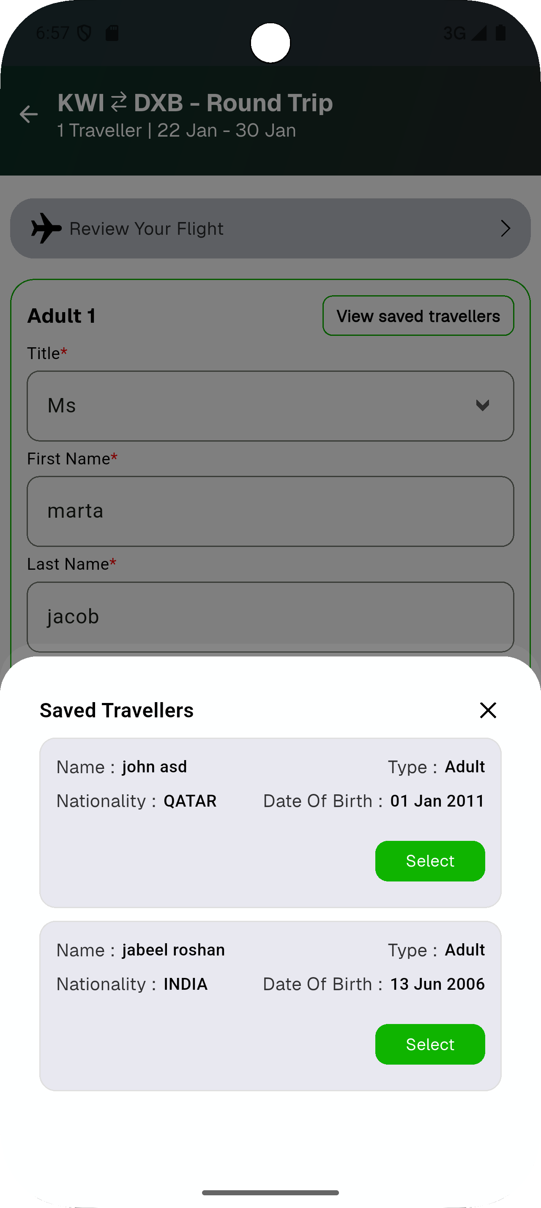The image size is (541, 1208).
Task: Tap the SD card status icon
Action: 112,33
